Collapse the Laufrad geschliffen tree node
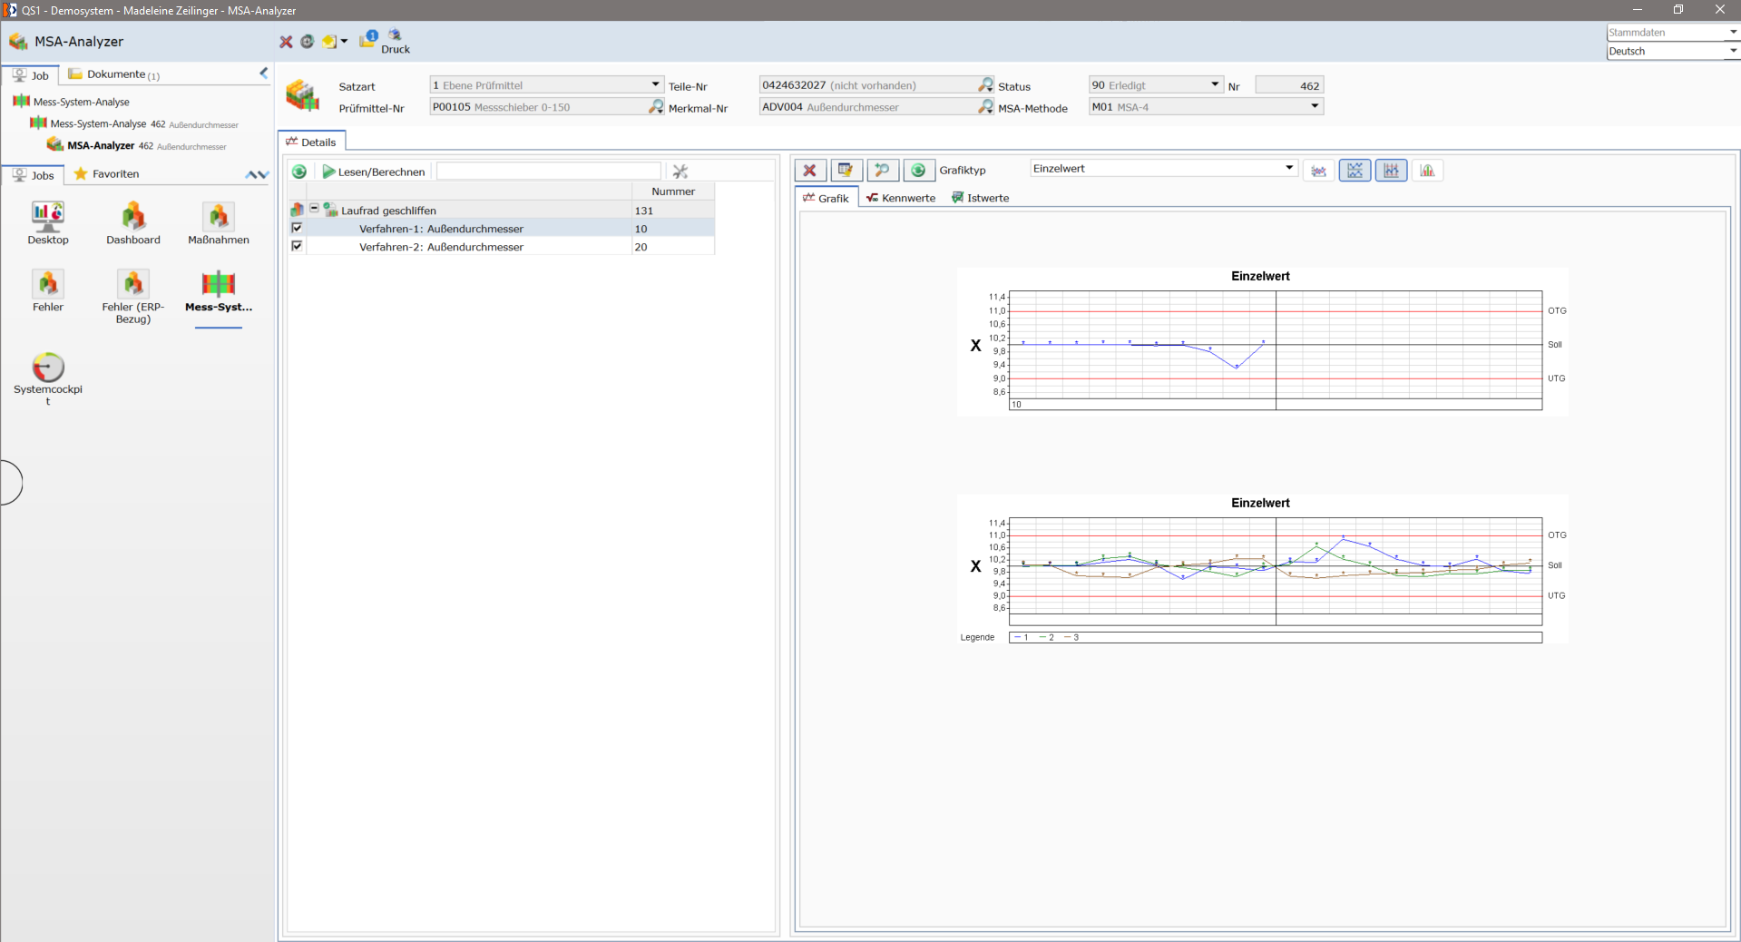The image size is (1741, 942). point(314,209)
